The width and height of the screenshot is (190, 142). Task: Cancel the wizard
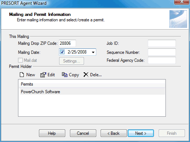click(83, 133)
